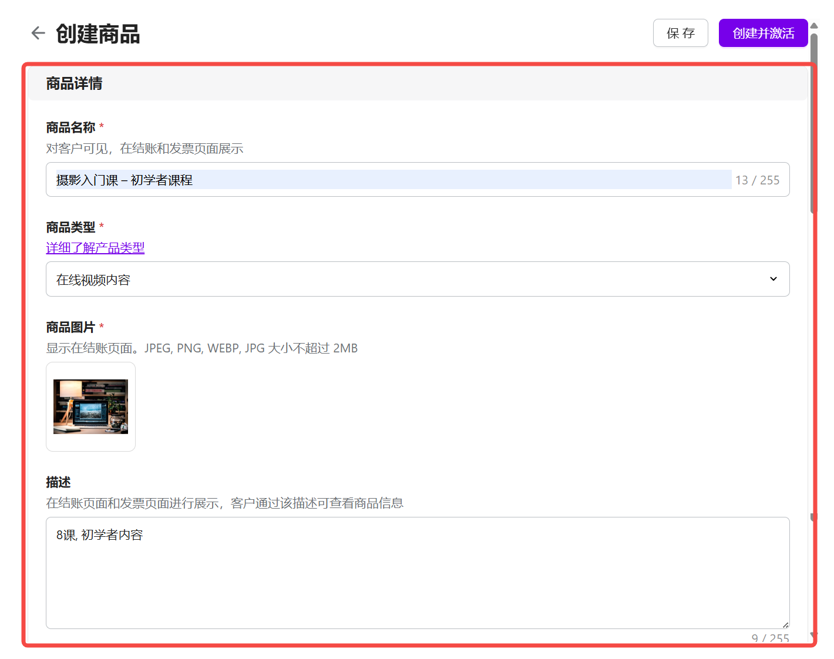Viewport: 834px width, 659px height.
Task: Click the 13 / 255 character counter
Action: click(757, 180)
